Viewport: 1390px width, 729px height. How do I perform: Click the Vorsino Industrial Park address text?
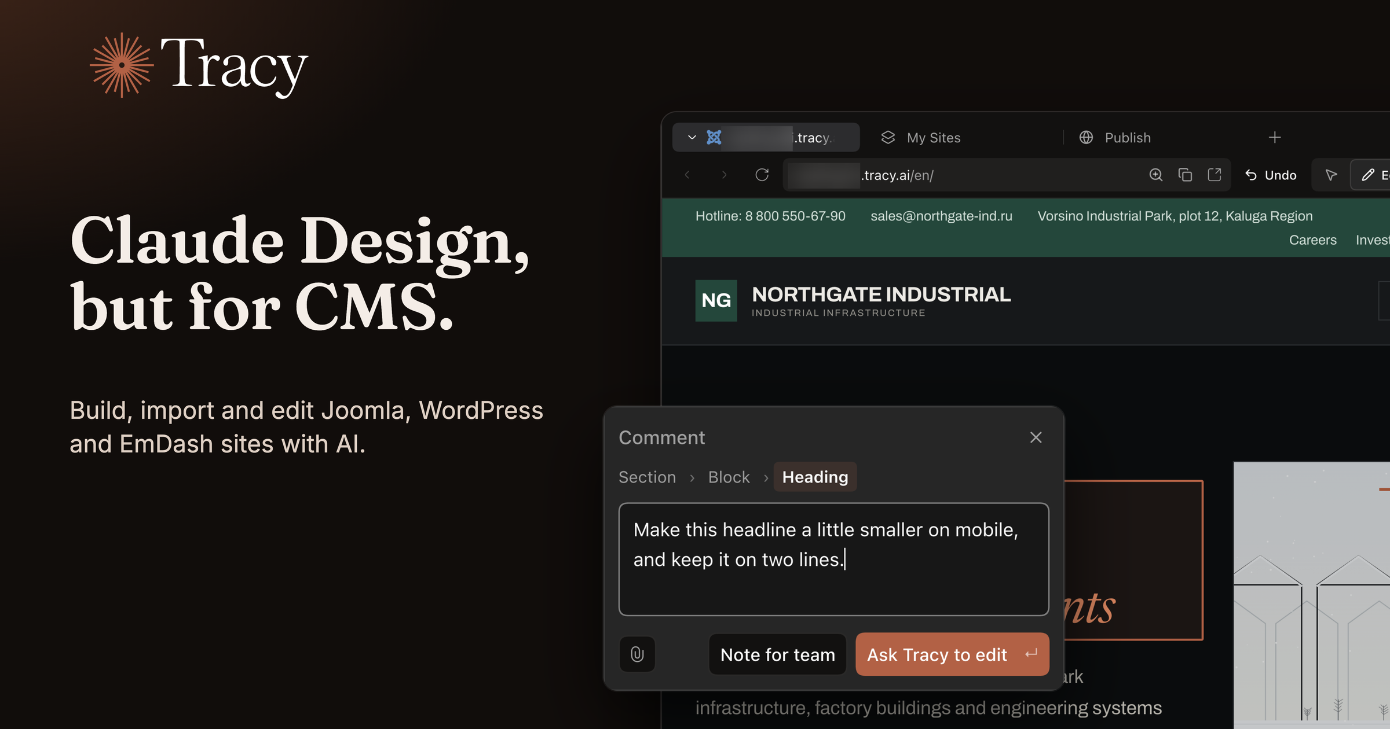click(x=1175, y=216)
